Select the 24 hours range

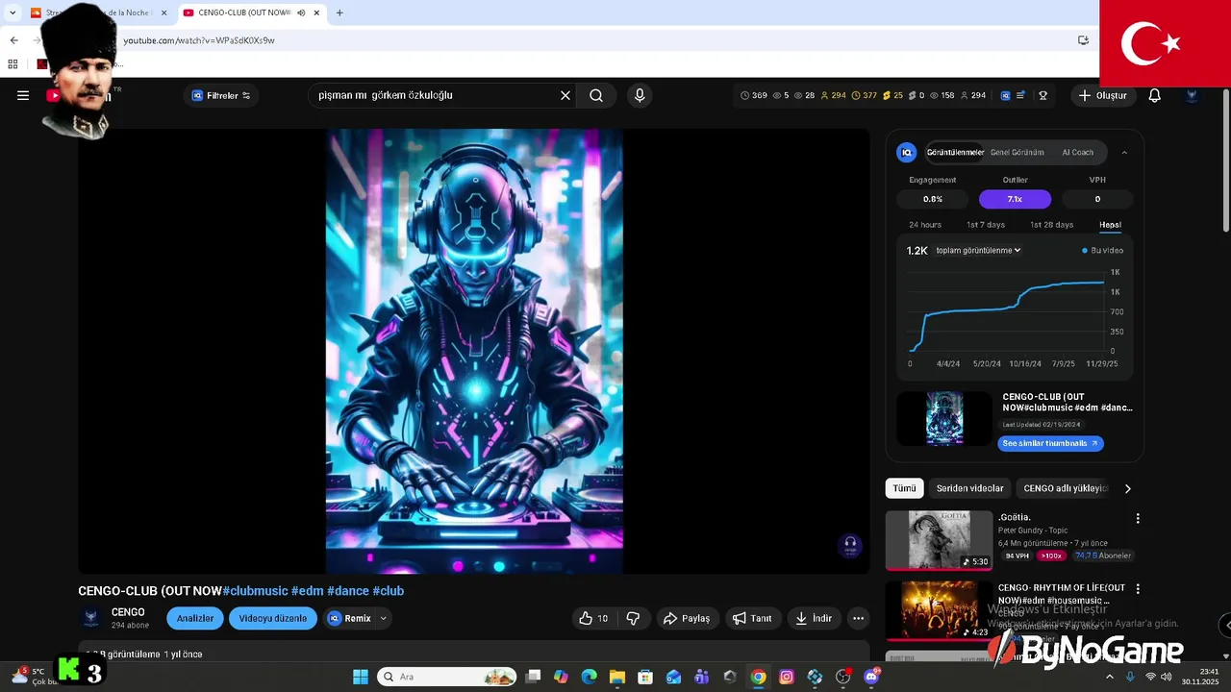click(925, 225)
